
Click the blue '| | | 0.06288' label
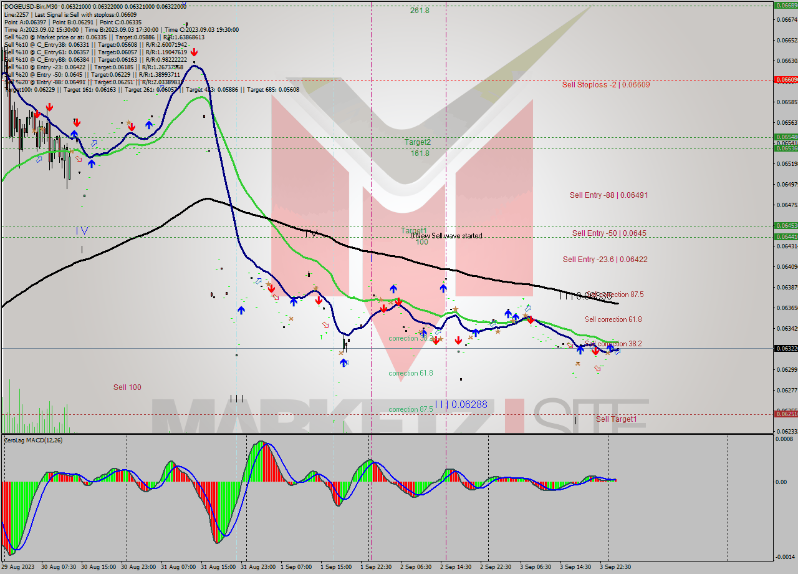pos(461,405)
